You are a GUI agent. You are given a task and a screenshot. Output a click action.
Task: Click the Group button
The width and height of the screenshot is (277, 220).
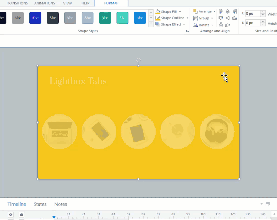[x=203, y=18]
